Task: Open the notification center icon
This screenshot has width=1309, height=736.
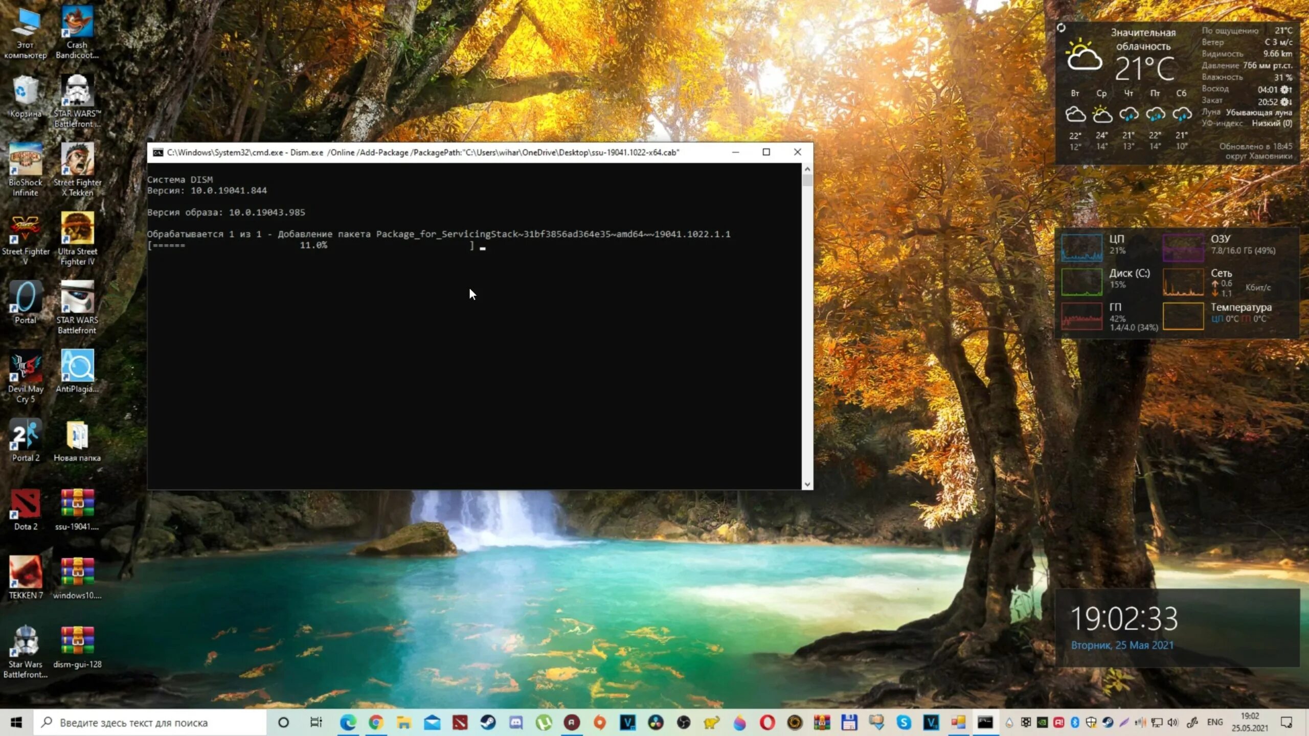Action: pos(1287,722)
